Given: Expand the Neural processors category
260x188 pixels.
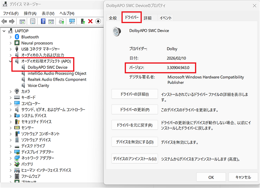Looking at the screenshot, I should 11,43.
